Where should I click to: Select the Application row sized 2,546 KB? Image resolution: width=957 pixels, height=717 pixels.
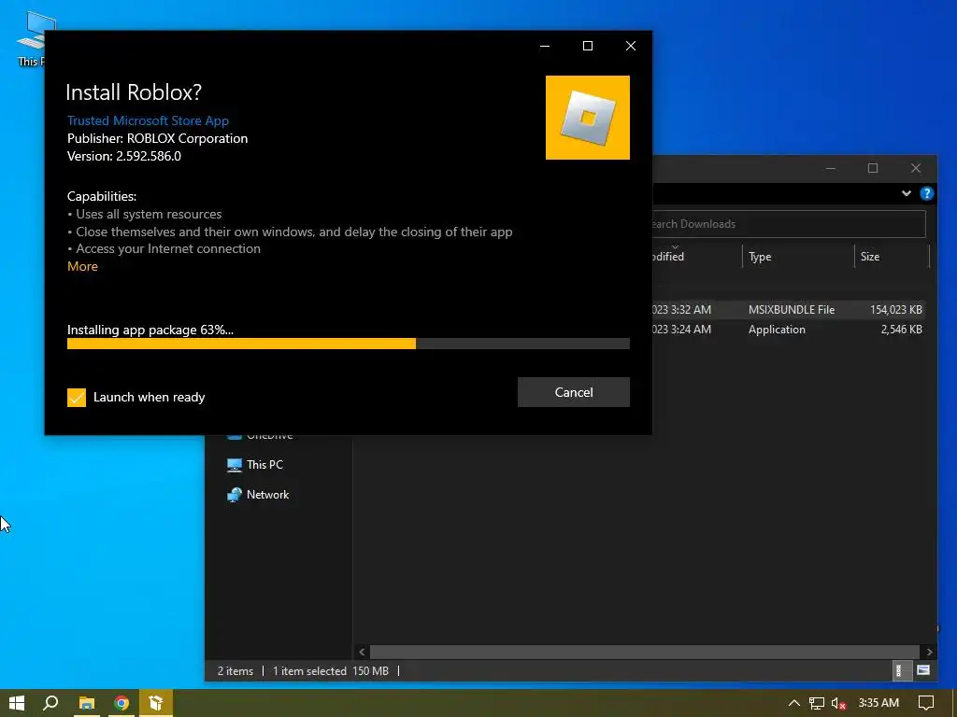click(x=788, y=330)
